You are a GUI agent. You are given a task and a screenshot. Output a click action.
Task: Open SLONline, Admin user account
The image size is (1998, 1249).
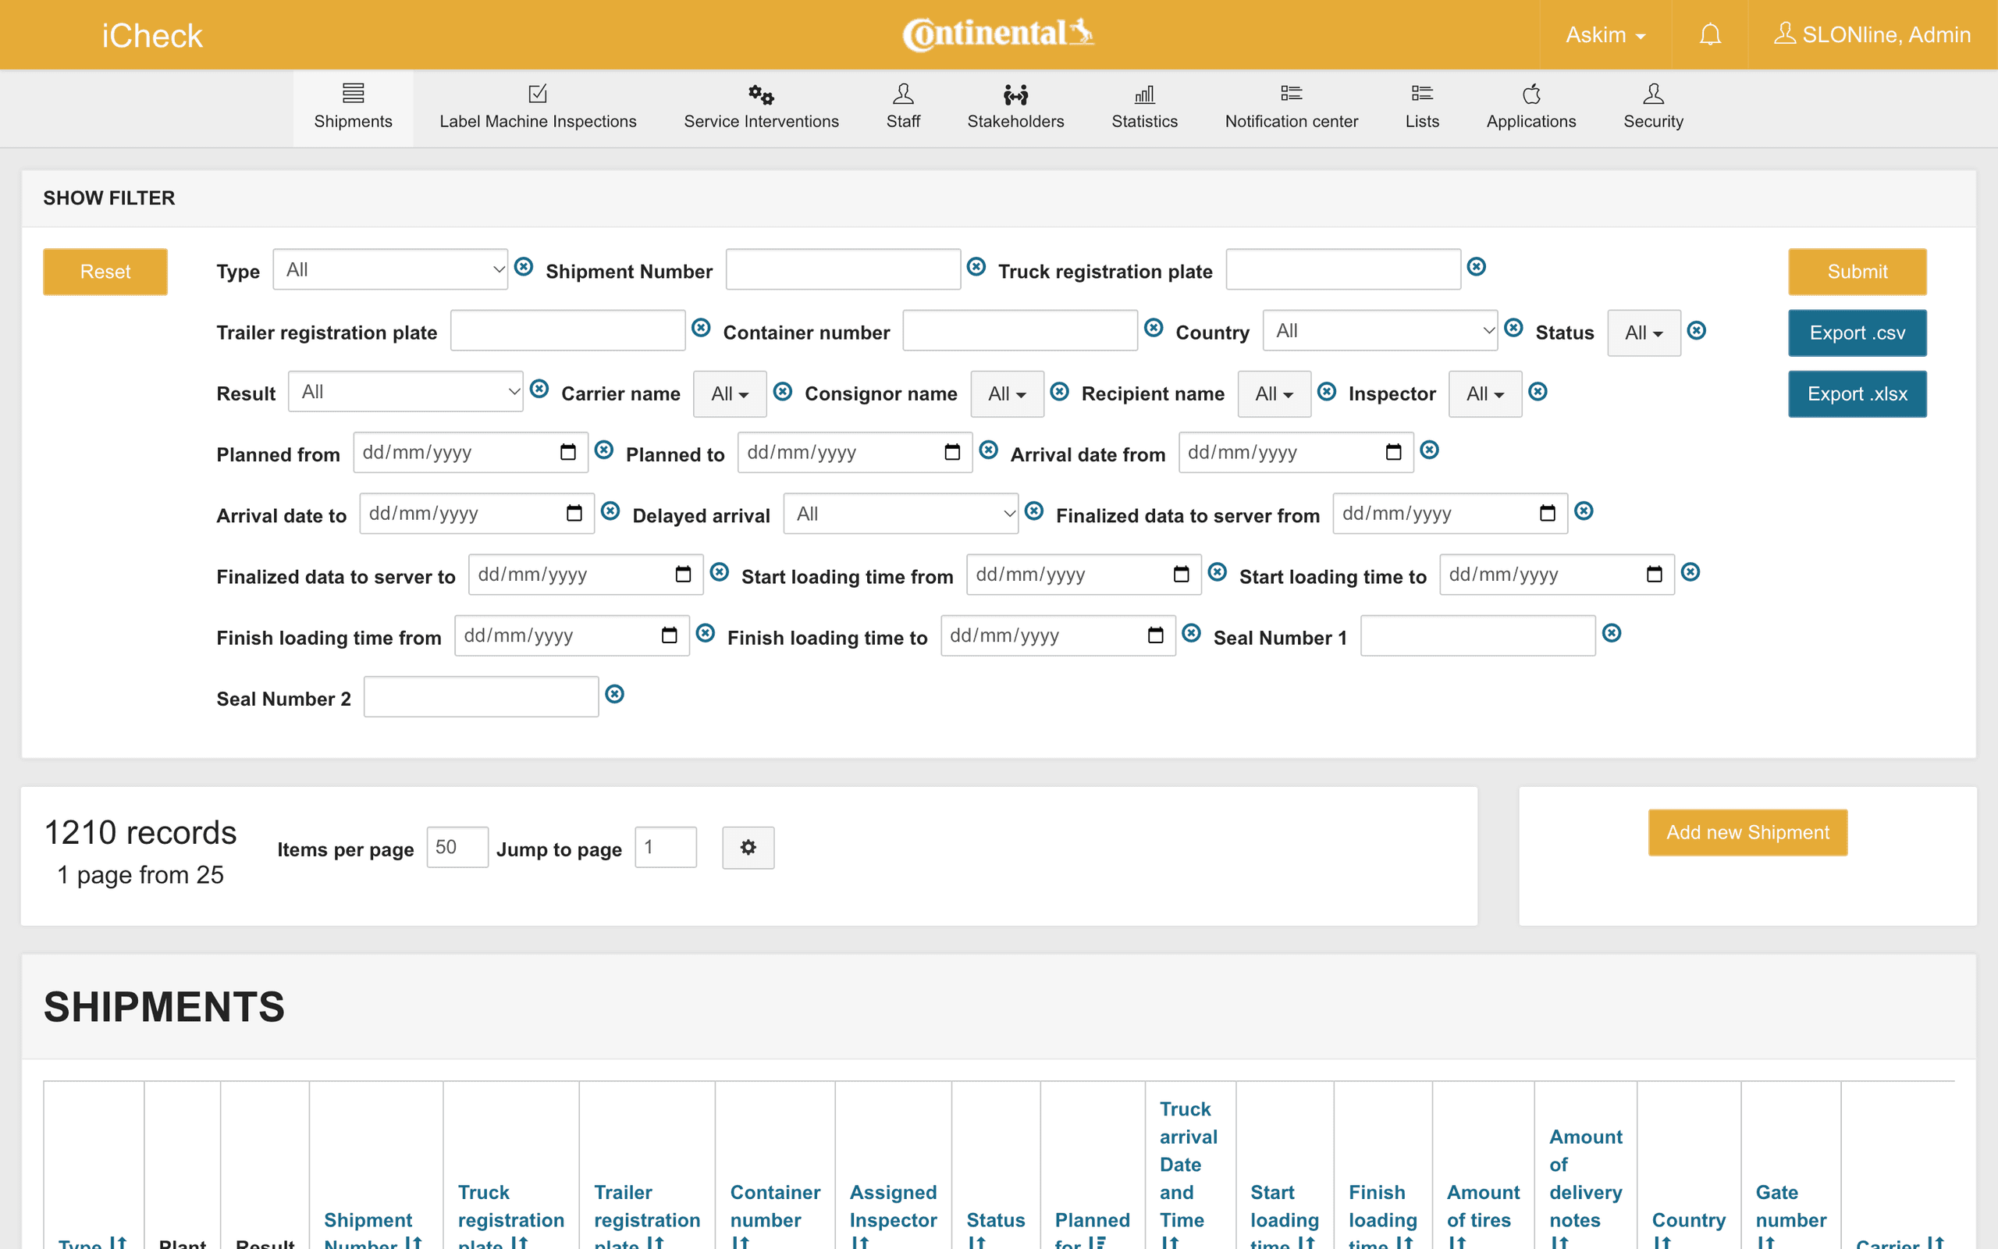(1872, 34)
